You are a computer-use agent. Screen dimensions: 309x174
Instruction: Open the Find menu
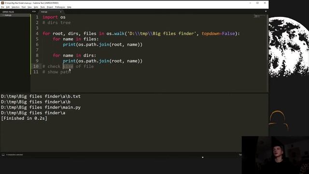24,7
